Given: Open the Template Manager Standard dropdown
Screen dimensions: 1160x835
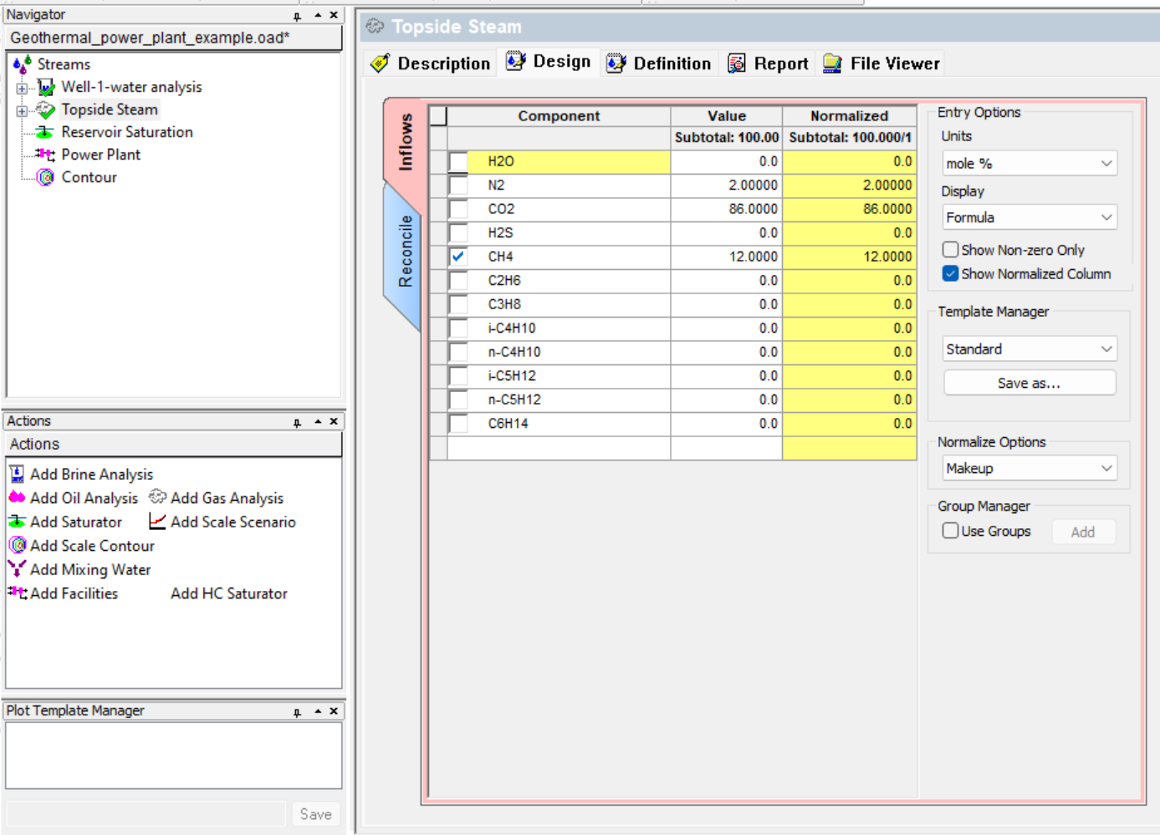Looking at the screenshot, I should pos(1030,349).
